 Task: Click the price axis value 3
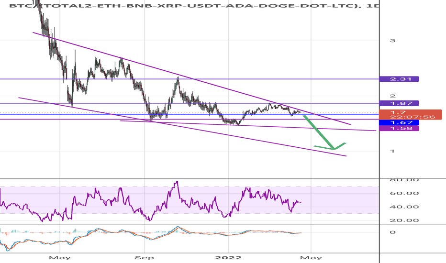[x=392, y=41]
